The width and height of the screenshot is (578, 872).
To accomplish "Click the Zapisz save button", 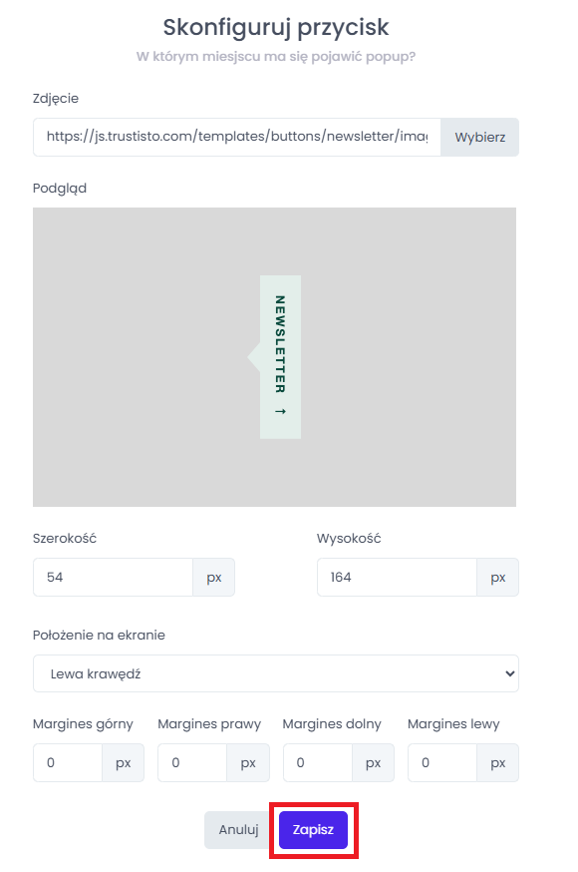I will 313,830.
